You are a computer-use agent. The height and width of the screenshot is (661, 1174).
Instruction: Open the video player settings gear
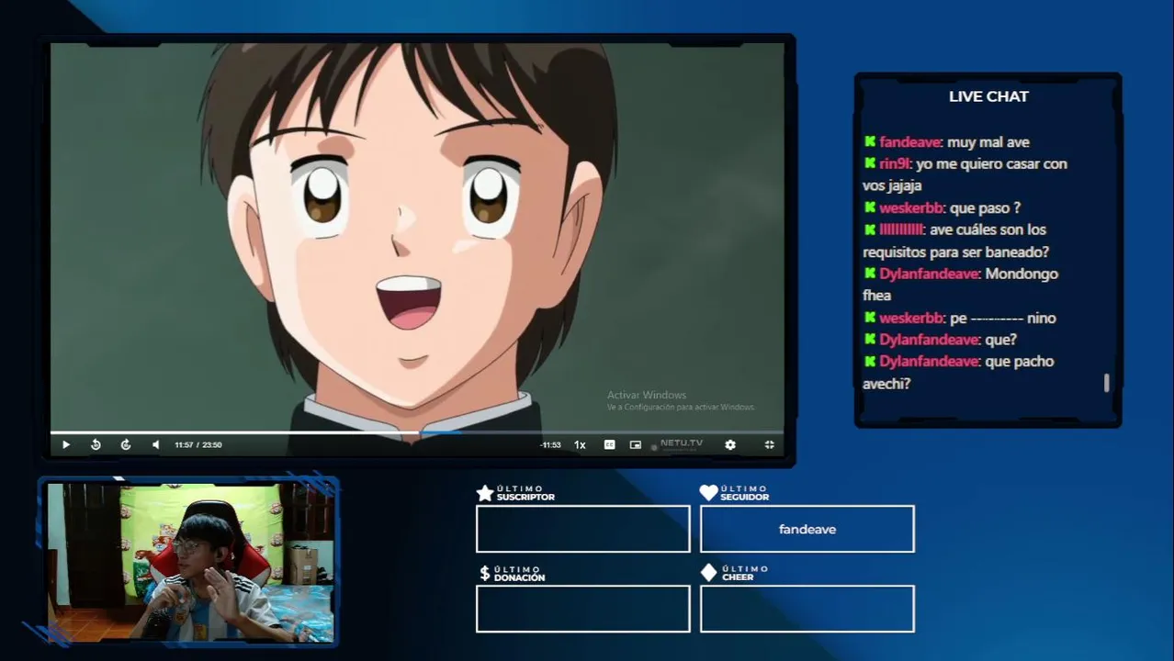(x=730, y=444)
